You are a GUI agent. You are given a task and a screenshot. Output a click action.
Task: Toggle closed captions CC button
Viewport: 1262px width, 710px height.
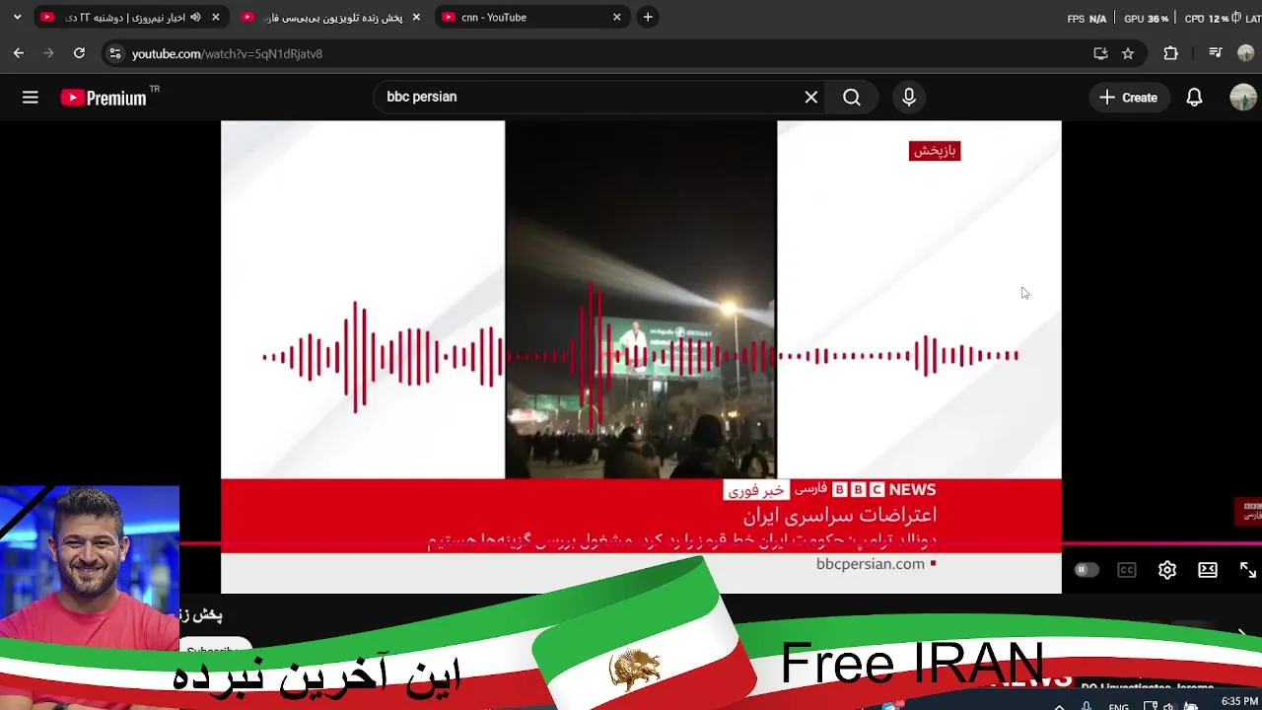pos(1127,570)
